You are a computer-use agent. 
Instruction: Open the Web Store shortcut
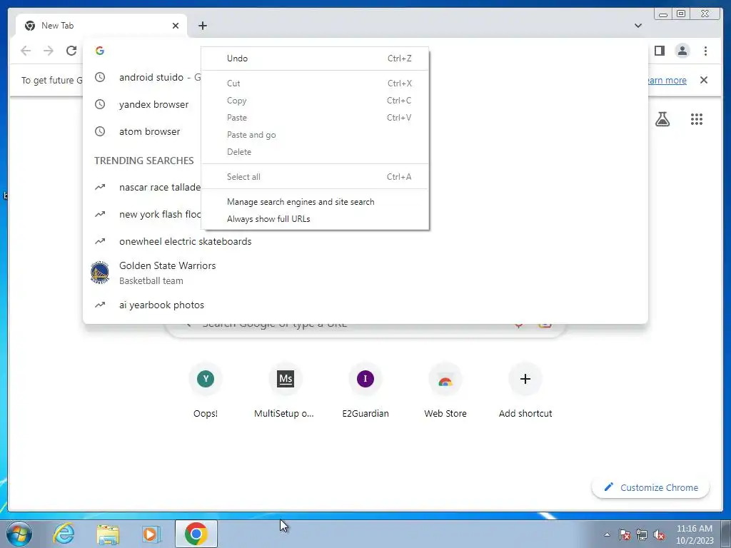[445, 390]
